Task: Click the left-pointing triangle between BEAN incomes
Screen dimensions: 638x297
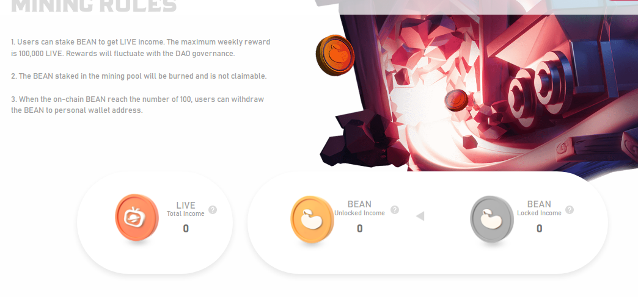Action: click(x=420, y=216)
